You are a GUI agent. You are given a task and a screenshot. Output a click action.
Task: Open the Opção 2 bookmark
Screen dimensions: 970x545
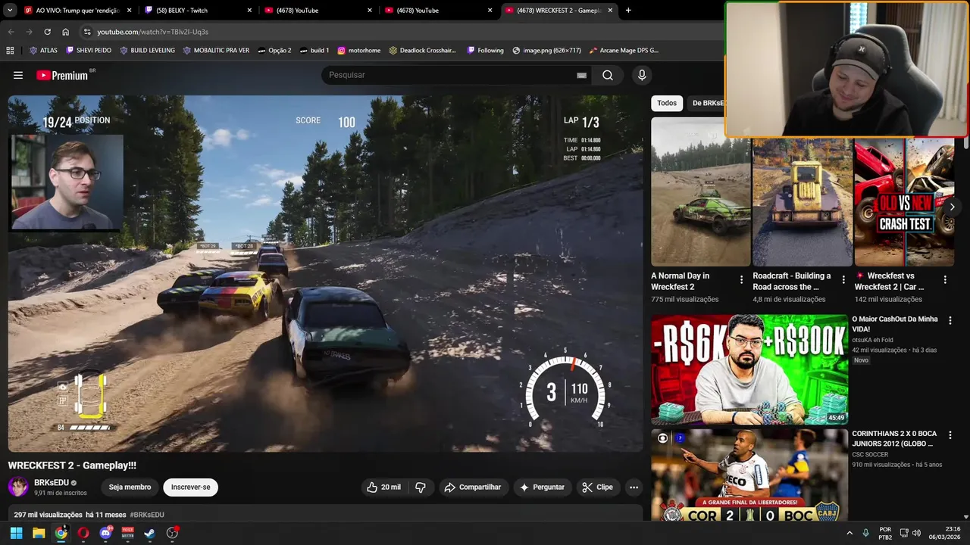pyautogui.click(x=274, y=51)
